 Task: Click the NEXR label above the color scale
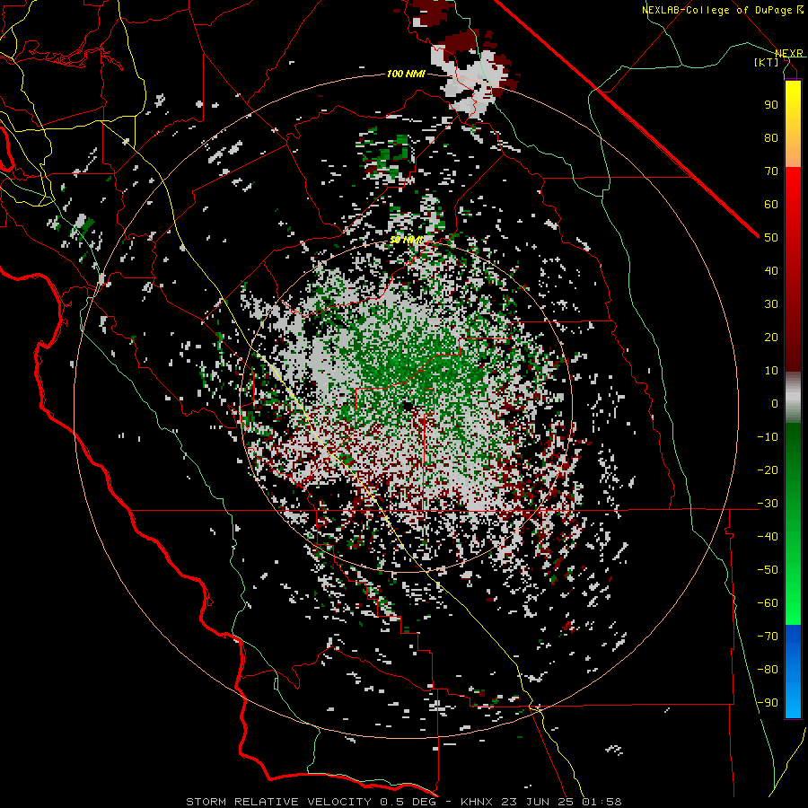pyautogui.click(x=789, y=54)
